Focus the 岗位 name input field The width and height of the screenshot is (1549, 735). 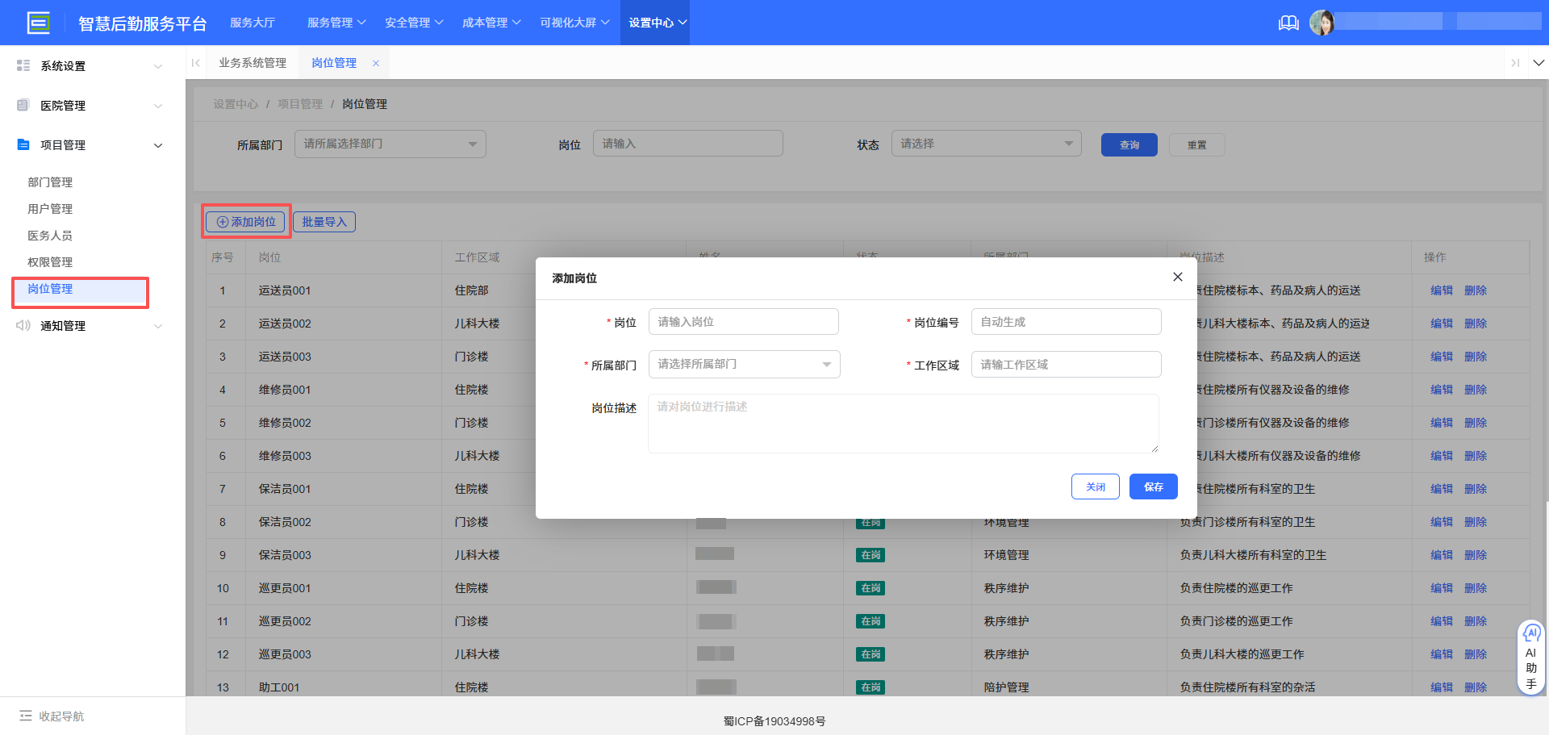(743, 322)
